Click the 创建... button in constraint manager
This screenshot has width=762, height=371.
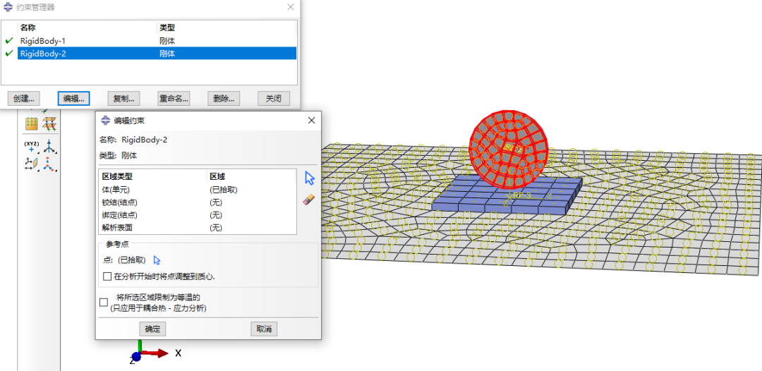(24, 99)
